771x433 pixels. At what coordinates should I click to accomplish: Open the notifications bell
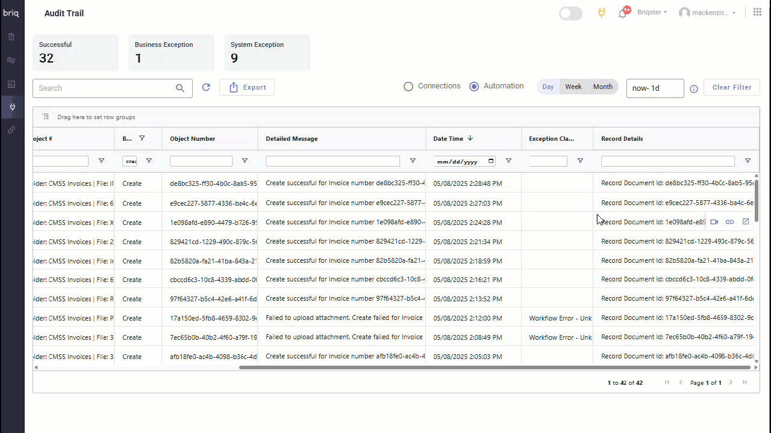(x=623, y=13)
